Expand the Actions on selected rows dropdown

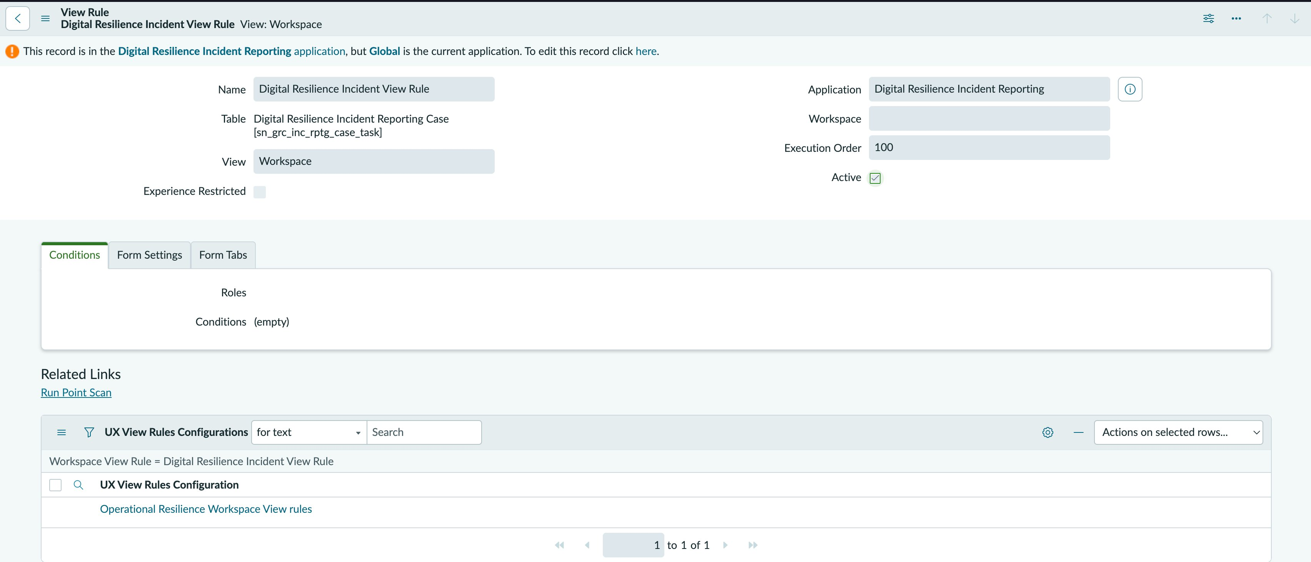pos(1178,432)
